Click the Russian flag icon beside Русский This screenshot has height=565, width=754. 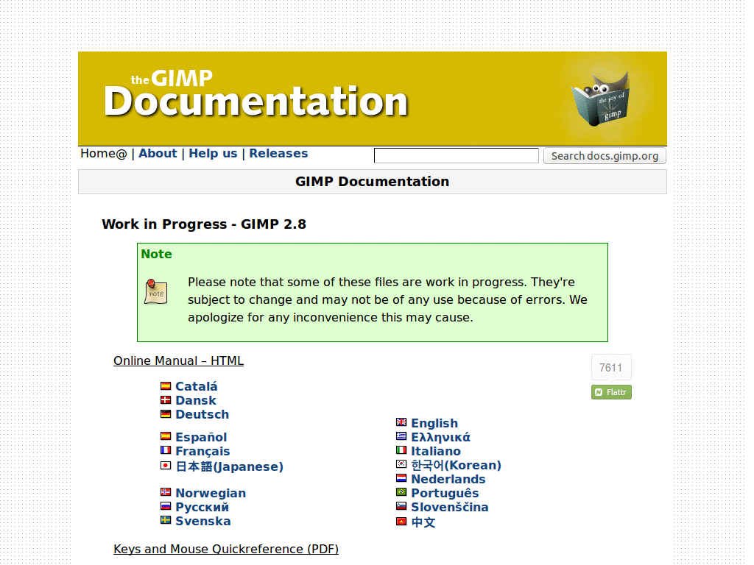(166, 506)
